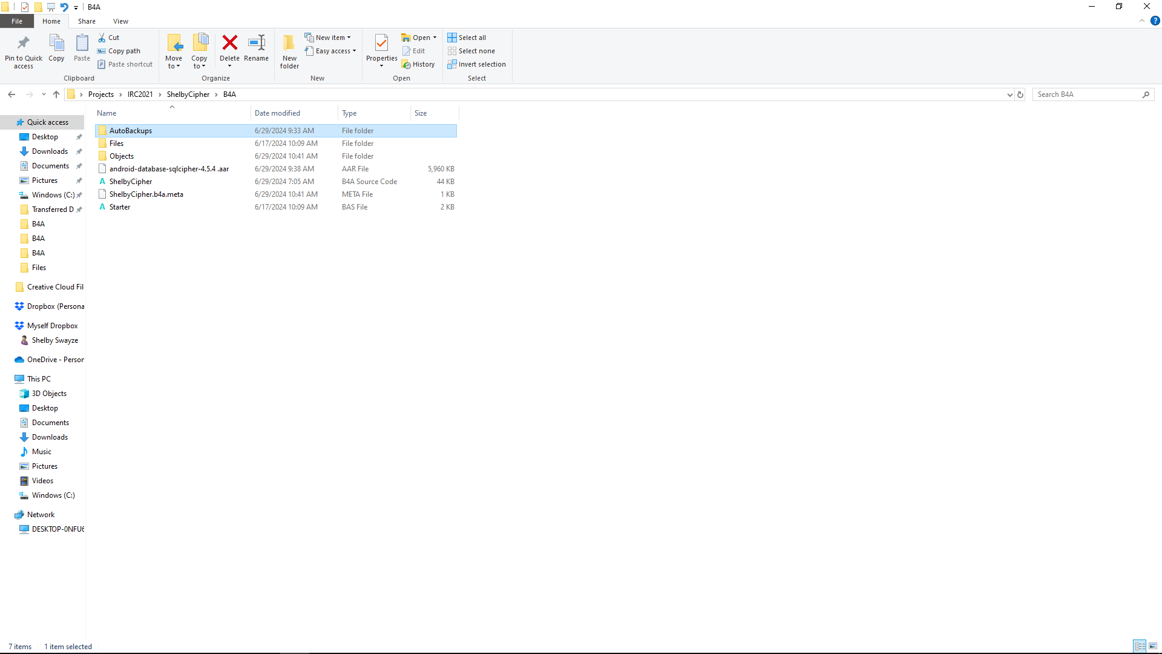
Task: Click Select all button
Action: pyautogui.click(x=467, y=38)
